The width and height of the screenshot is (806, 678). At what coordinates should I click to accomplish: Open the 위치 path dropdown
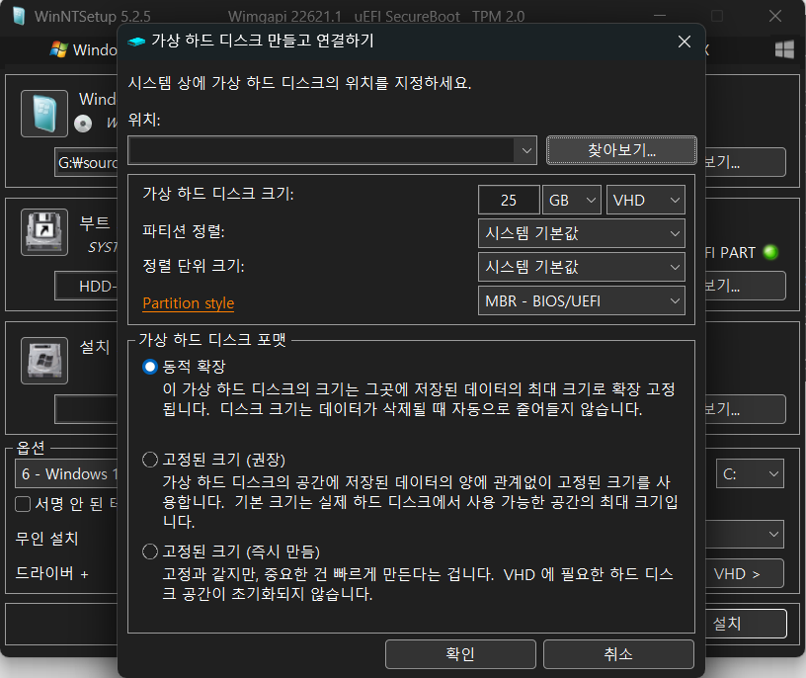pos(526,151)
